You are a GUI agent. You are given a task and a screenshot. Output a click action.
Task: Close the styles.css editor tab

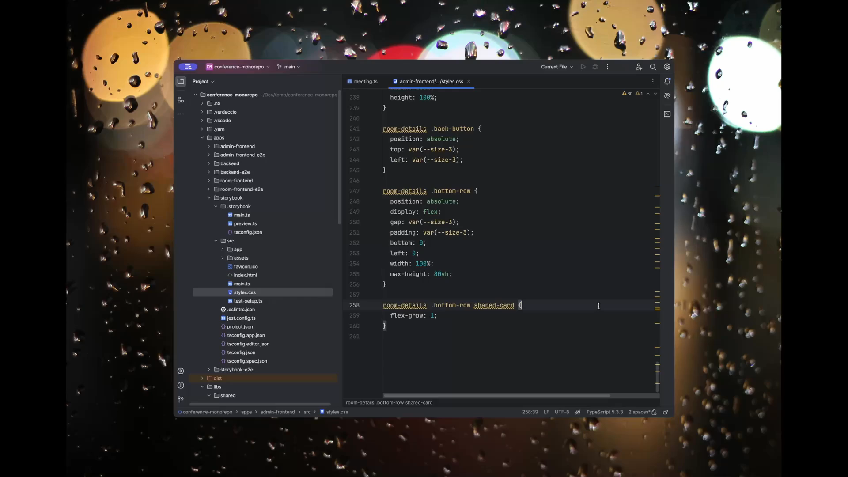(469, 81)
